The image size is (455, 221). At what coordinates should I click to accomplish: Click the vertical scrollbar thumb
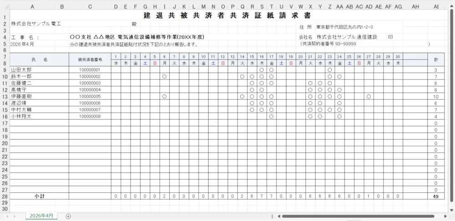pos(452,105)
